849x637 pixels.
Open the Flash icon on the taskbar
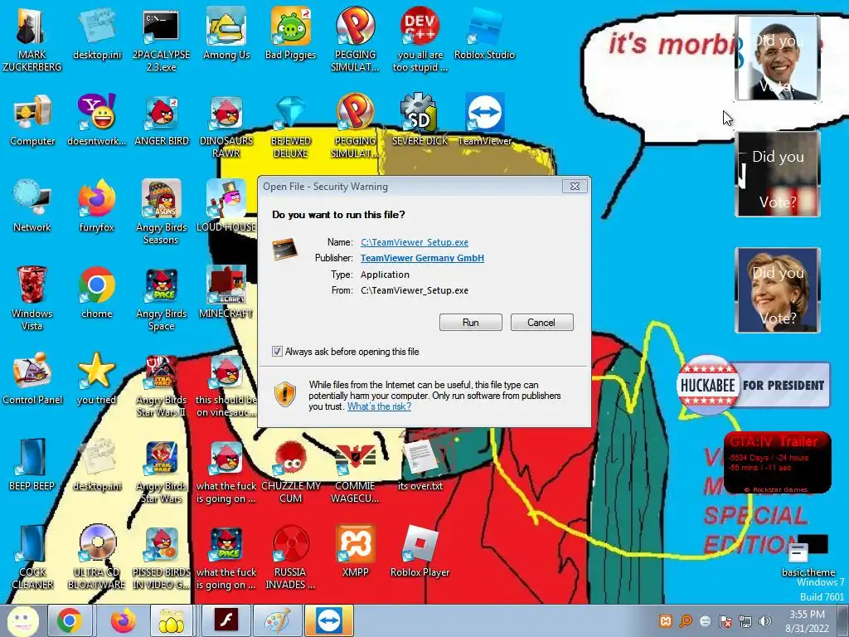[x=226, y=620]
